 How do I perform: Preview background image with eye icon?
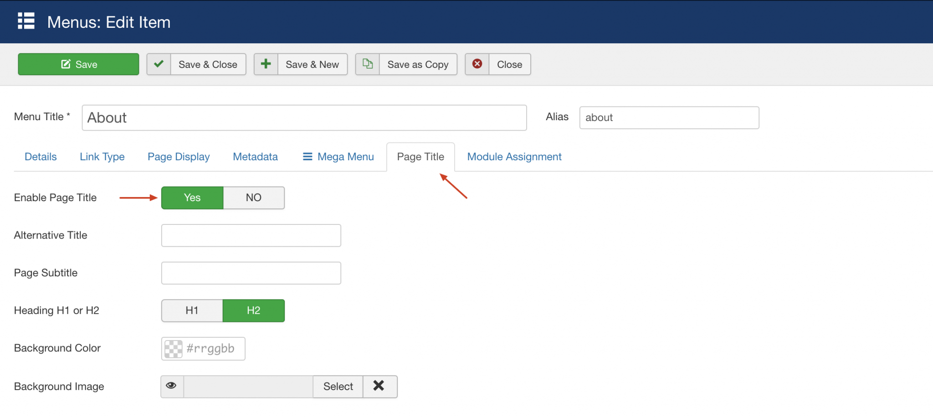click(172, 386)
